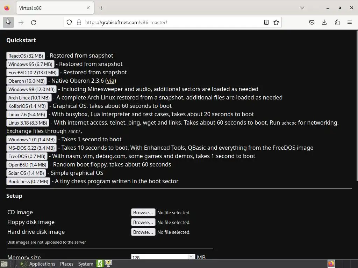The height and width of the screenshot is (268, 358).
Task: Start Windows 95 (6.7 MB)
Action: coord(30,64)
